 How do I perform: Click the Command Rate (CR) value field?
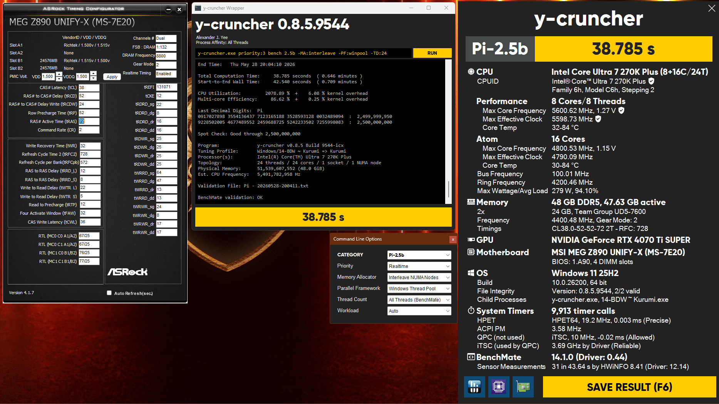point(89,130)
